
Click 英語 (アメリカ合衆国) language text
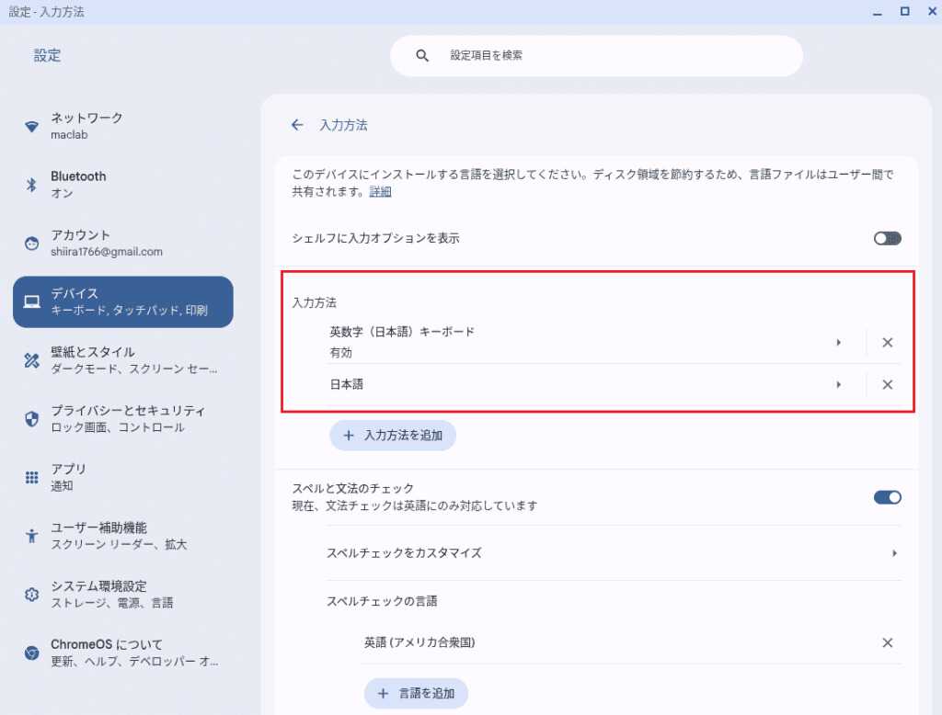tap(419, 642)
